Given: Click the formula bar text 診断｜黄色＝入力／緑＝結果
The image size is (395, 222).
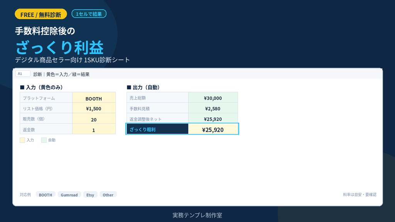Looking at the screenshot, I should coord(61,74).
